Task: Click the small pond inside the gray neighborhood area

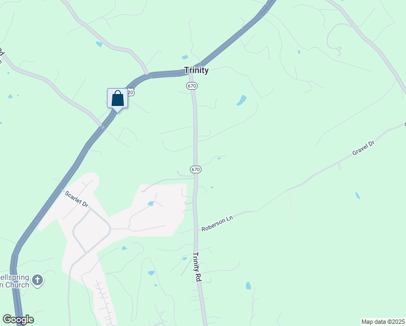Action: click(151, 204)
